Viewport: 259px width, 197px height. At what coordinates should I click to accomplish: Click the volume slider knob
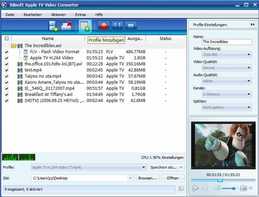234,188
